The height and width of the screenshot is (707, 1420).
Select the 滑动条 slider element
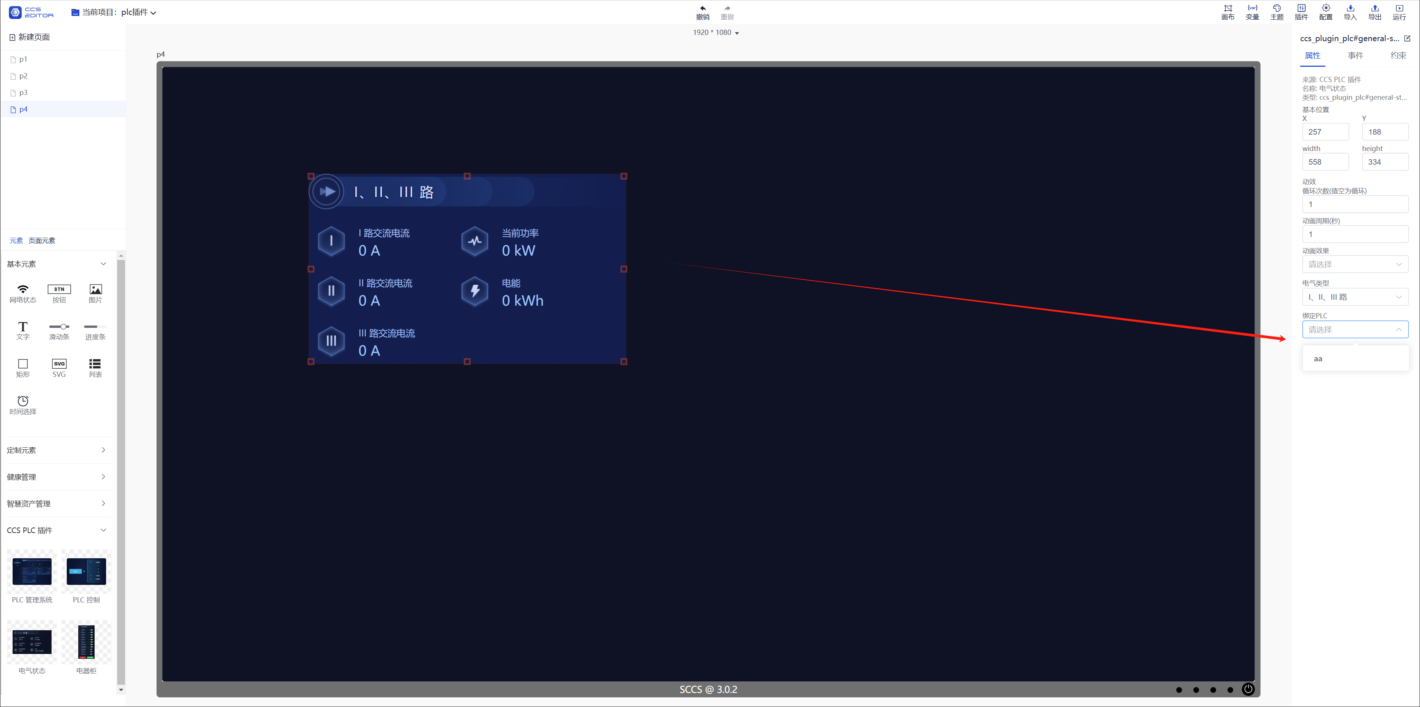pyautogui.click(x=59, y=331)
